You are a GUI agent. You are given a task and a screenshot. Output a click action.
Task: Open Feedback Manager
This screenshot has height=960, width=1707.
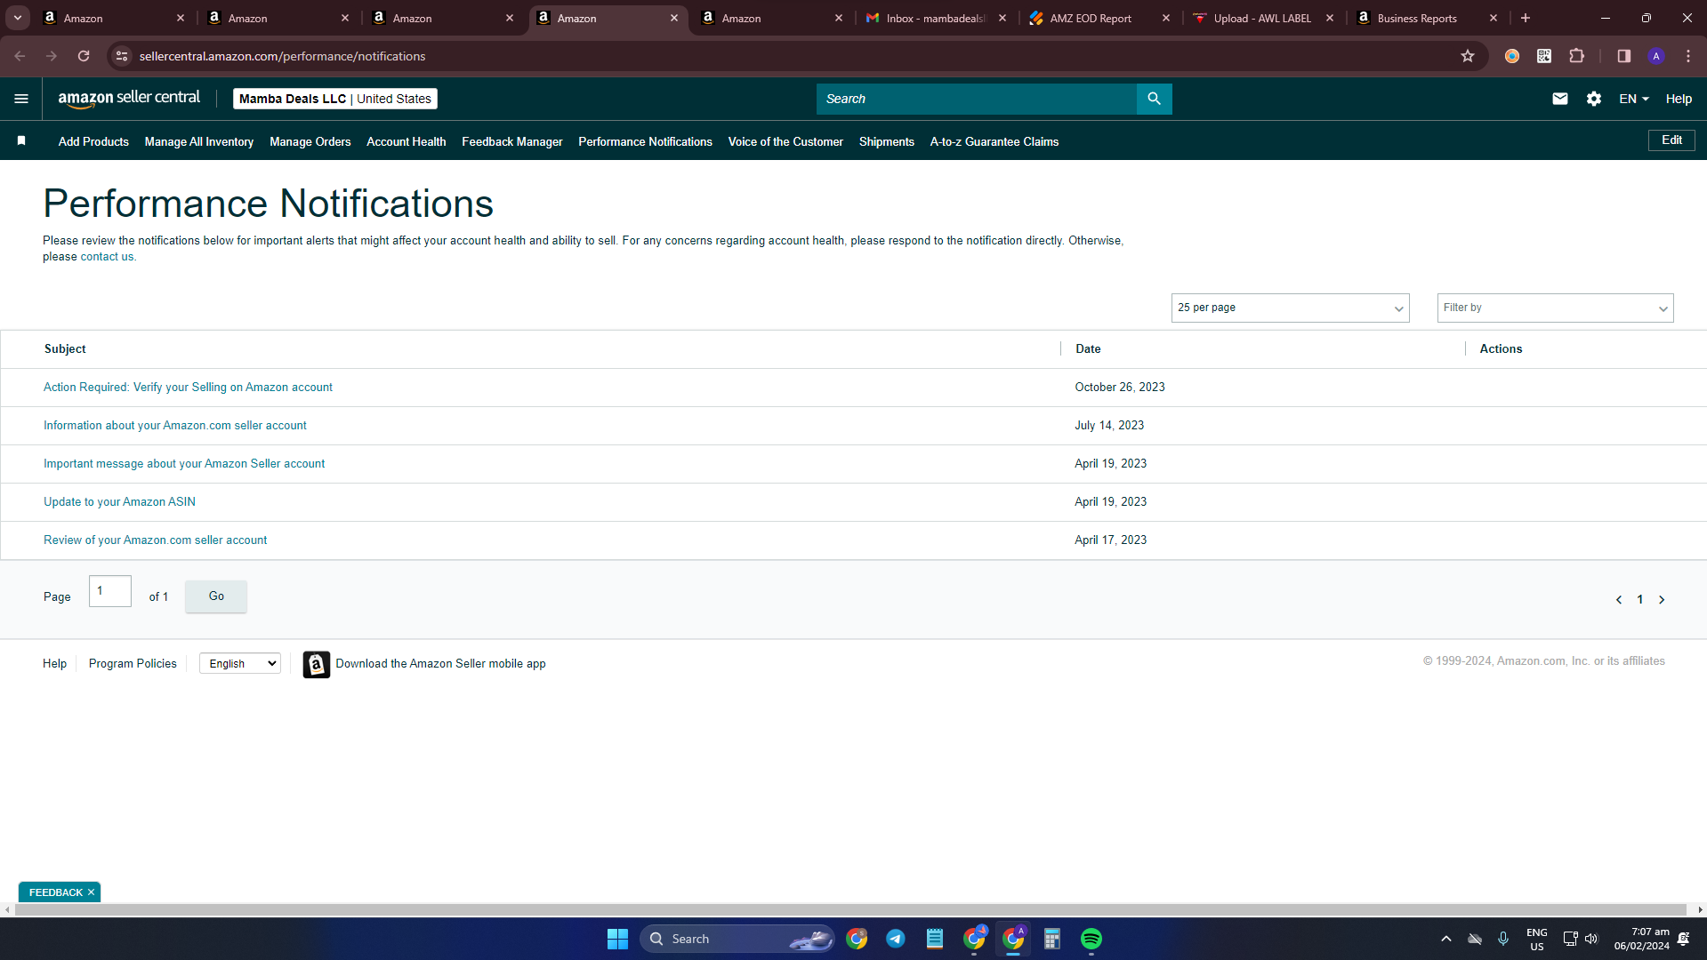512,141
